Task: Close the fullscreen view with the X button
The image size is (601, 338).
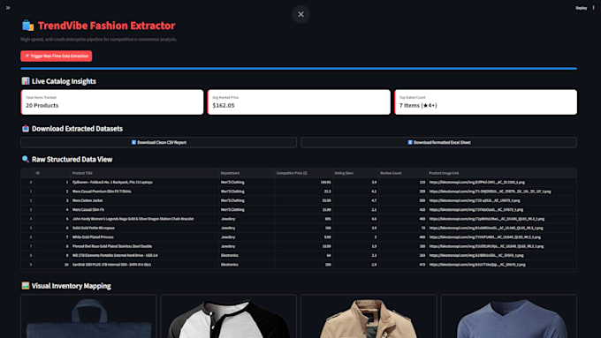Action: click(x=300, y=14)
